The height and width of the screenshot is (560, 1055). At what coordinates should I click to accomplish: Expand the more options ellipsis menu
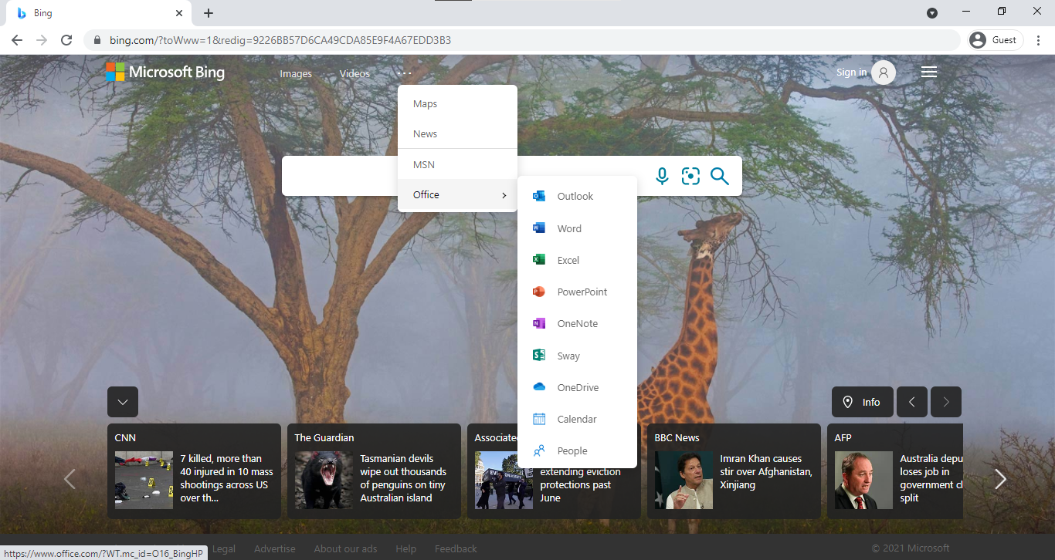[x=405, y=73]
